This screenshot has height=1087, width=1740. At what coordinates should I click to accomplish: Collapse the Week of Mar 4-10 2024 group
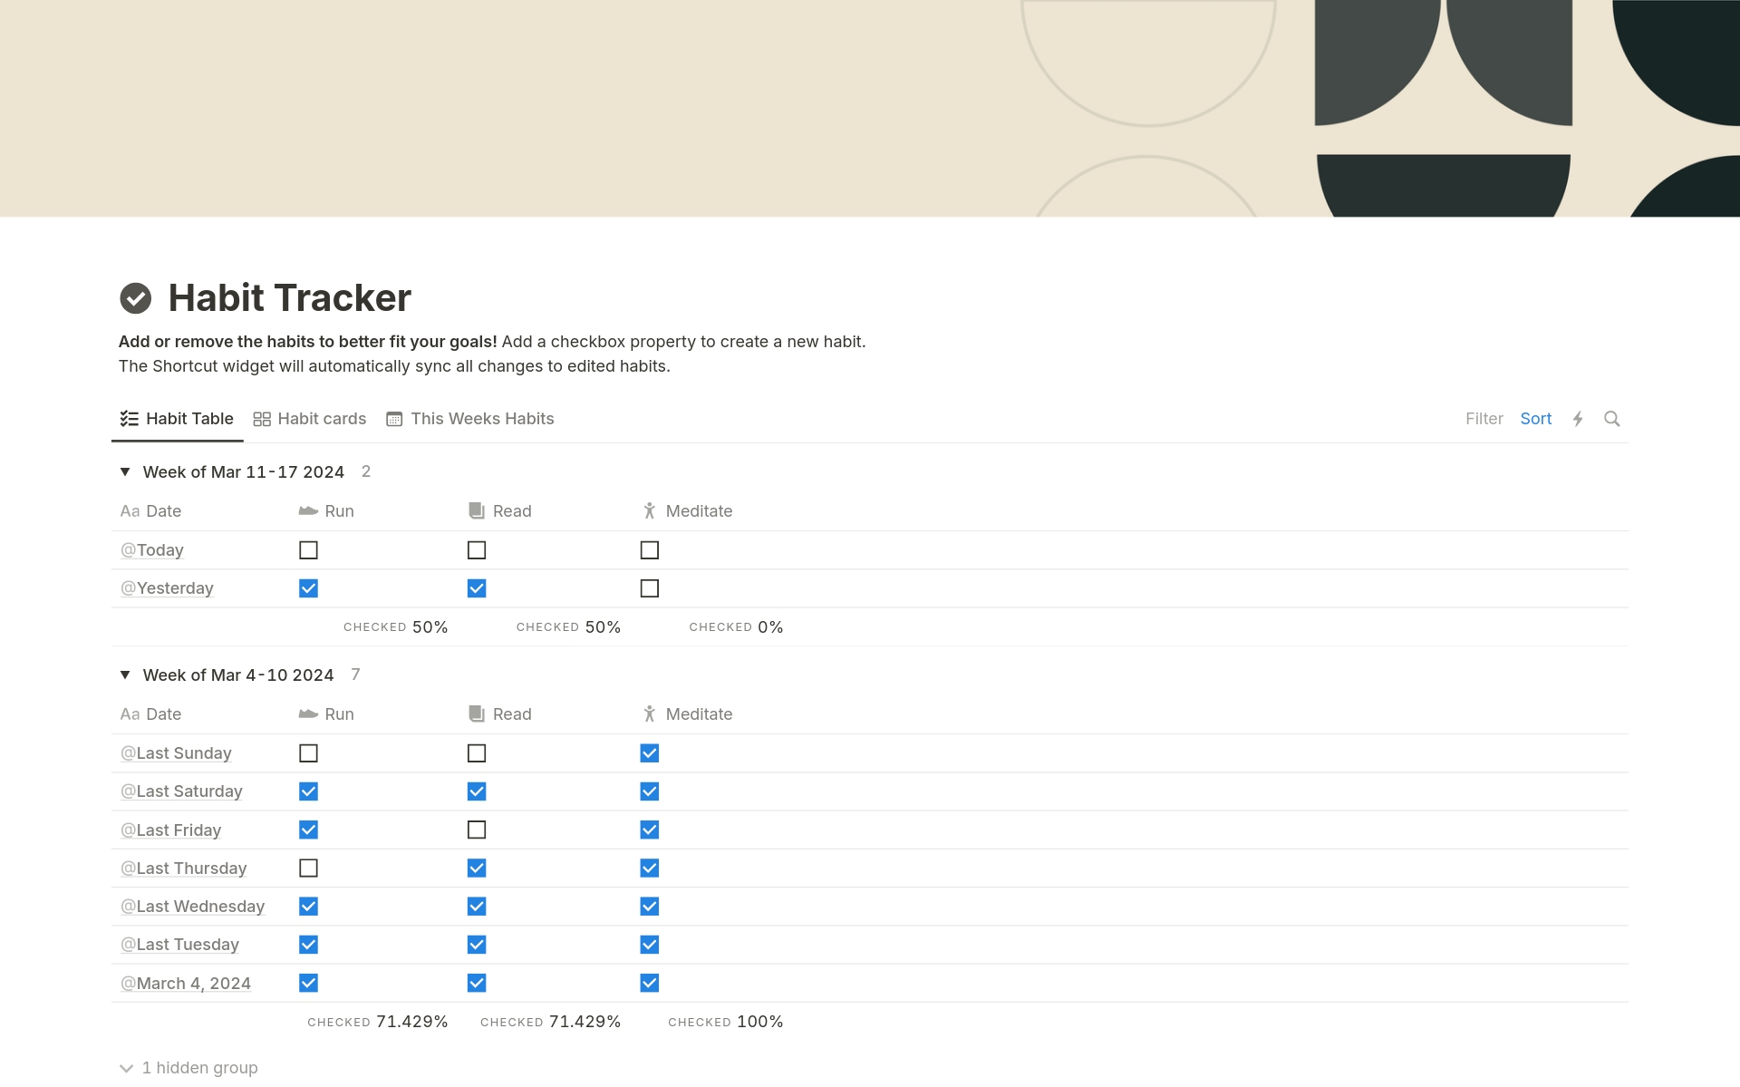point(128,675)
